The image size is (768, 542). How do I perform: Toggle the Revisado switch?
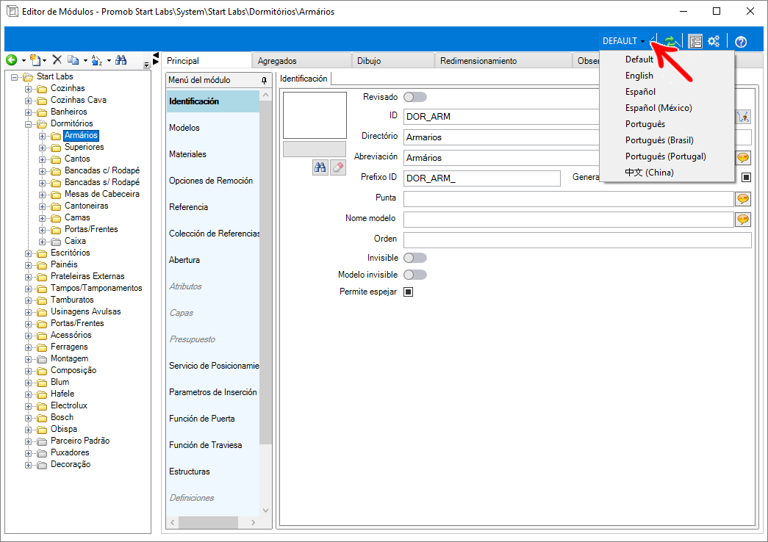tap(414, 97)
